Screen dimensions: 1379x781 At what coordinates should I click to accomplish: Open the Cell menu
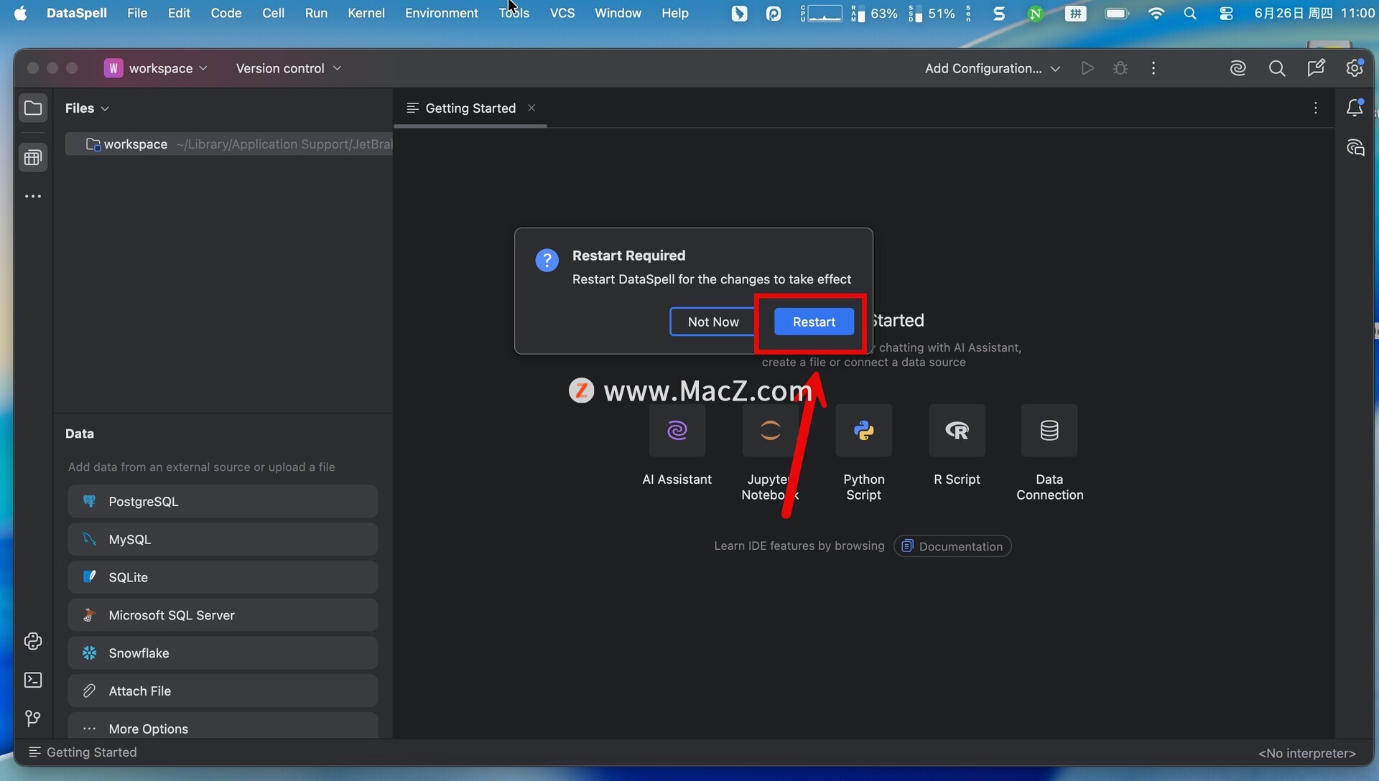tap(273, 13)
